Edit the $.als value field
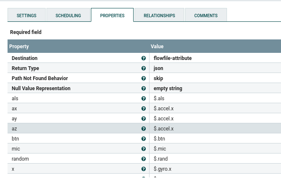The height and width of the screenshot is (190, 281). click(215, 98)
